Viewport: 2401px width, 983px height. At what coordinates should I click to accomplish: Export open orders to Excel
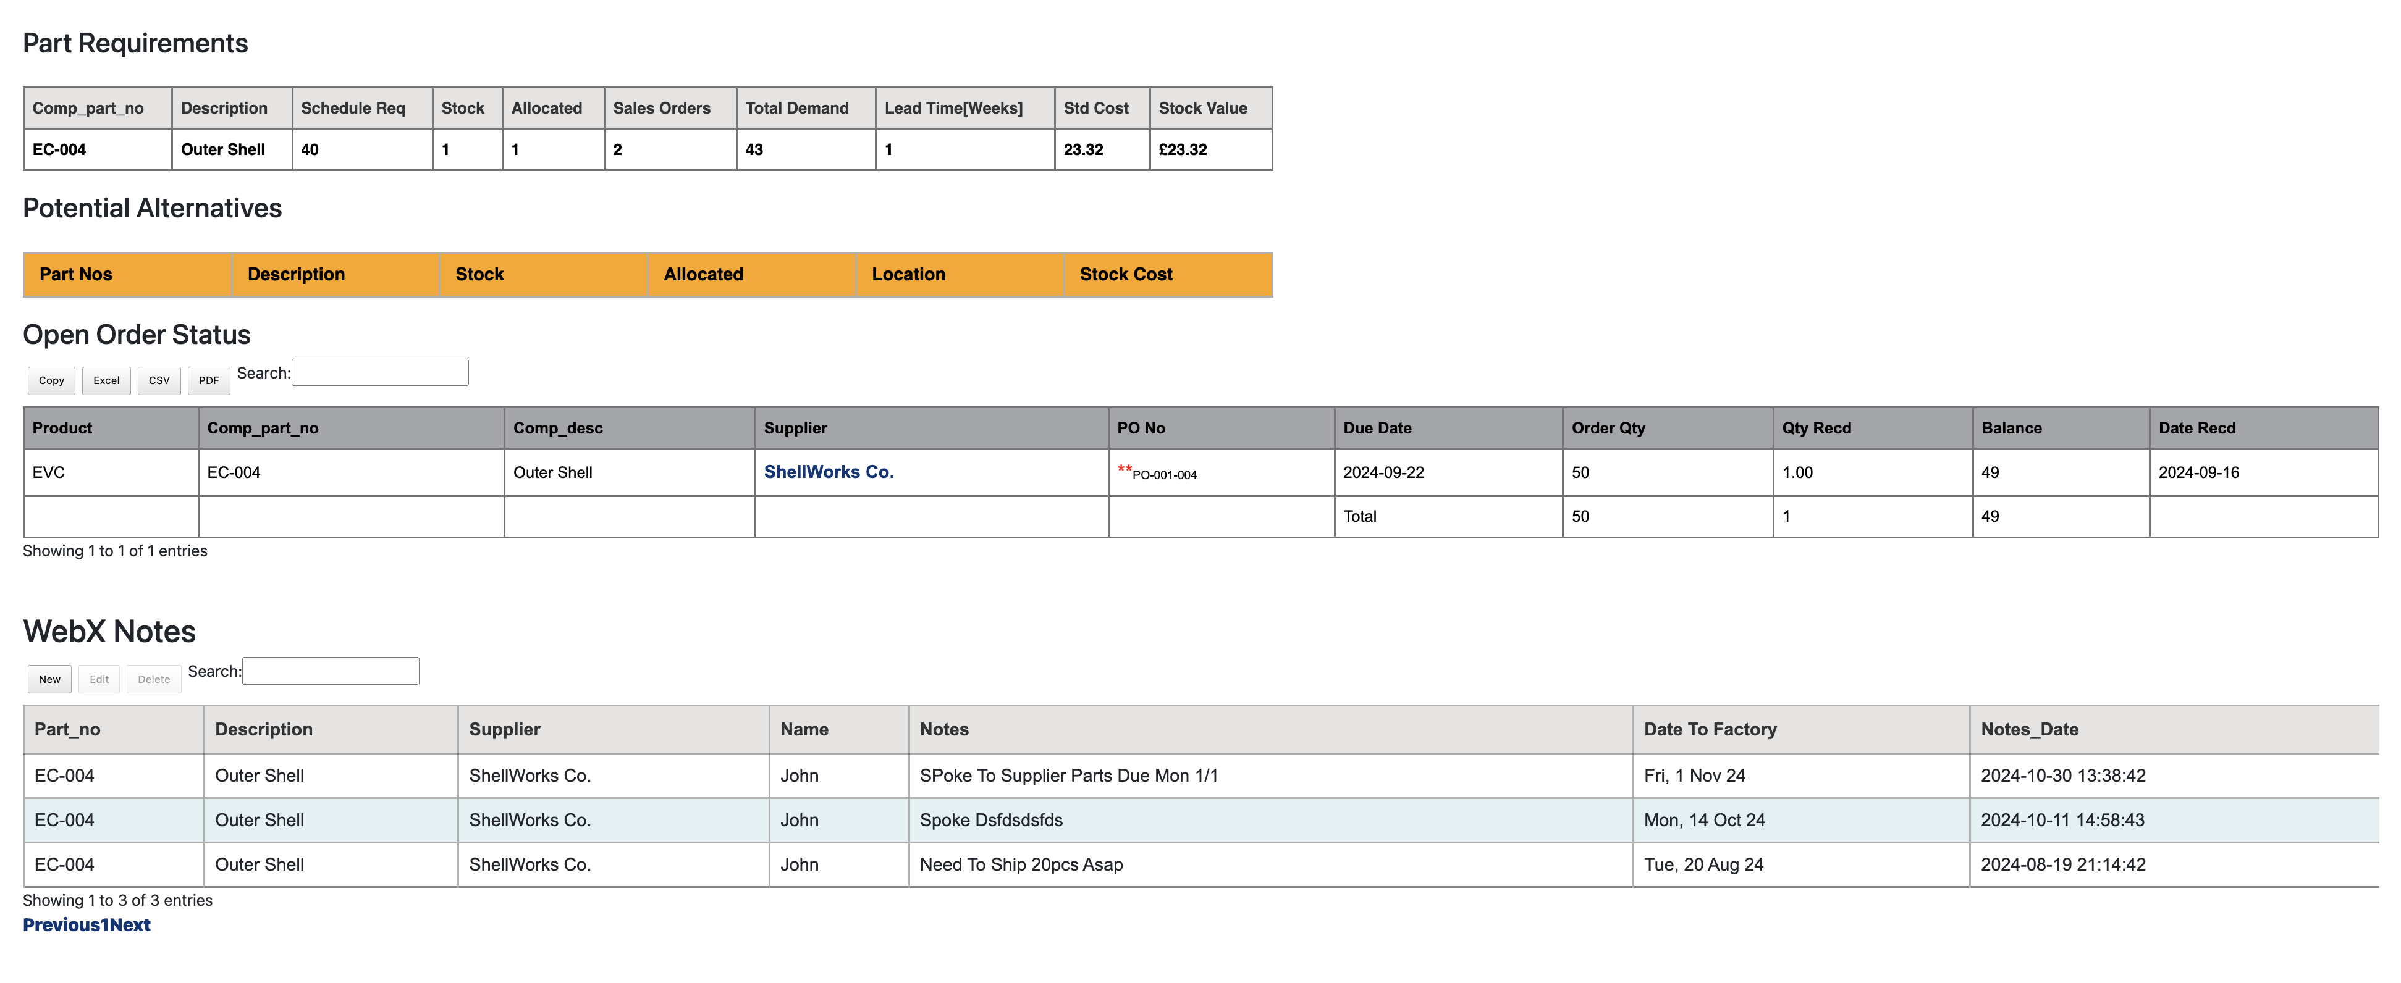(x=106, y=380)
